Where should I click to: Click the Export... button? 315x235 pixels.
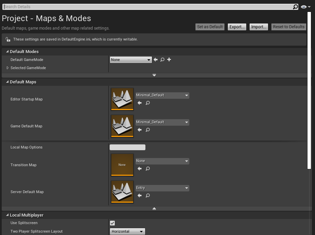tap(237, 27)
